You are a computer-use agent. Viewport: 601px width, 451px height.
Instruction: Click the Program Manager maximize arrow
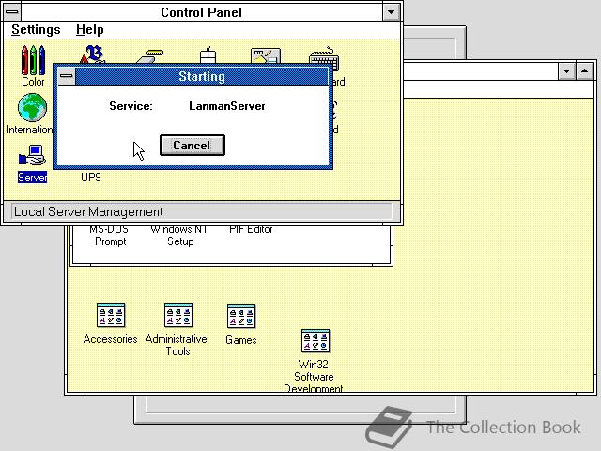584,71
